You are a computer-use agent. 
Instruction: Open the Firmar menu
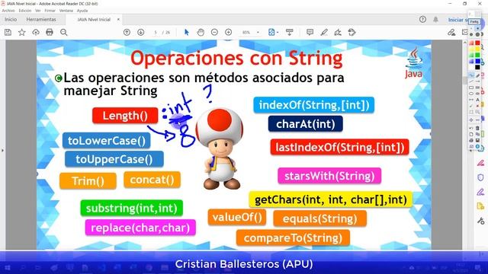click(x=50, y=11)
